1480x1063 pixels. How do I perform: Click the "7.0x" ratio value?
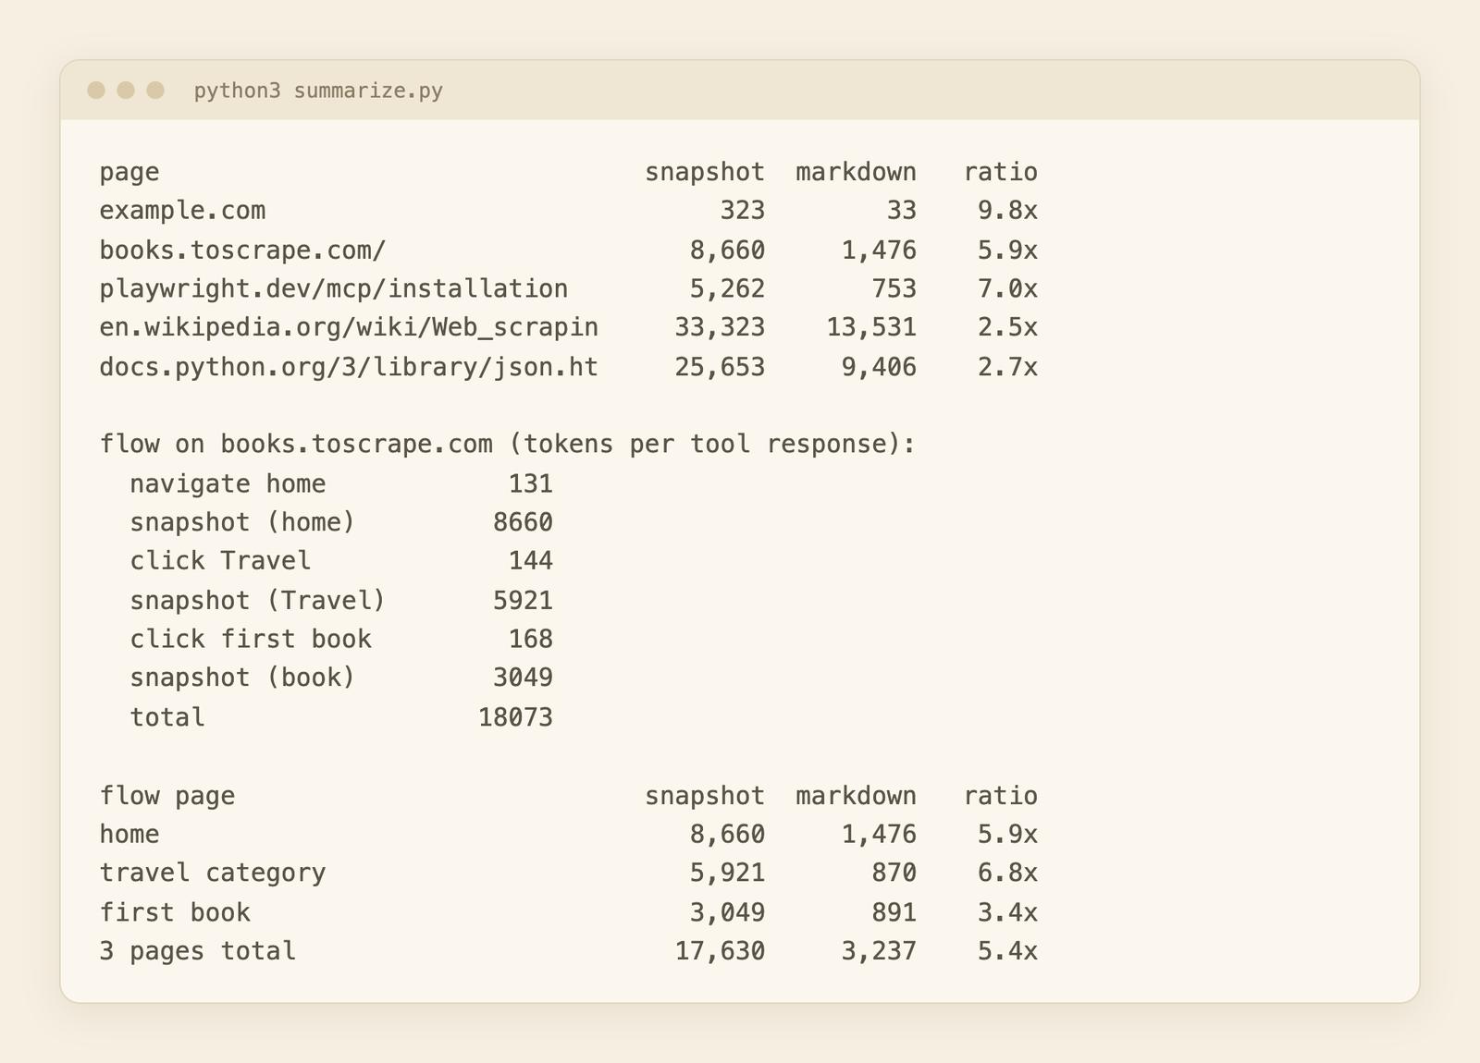point(1007,289)
